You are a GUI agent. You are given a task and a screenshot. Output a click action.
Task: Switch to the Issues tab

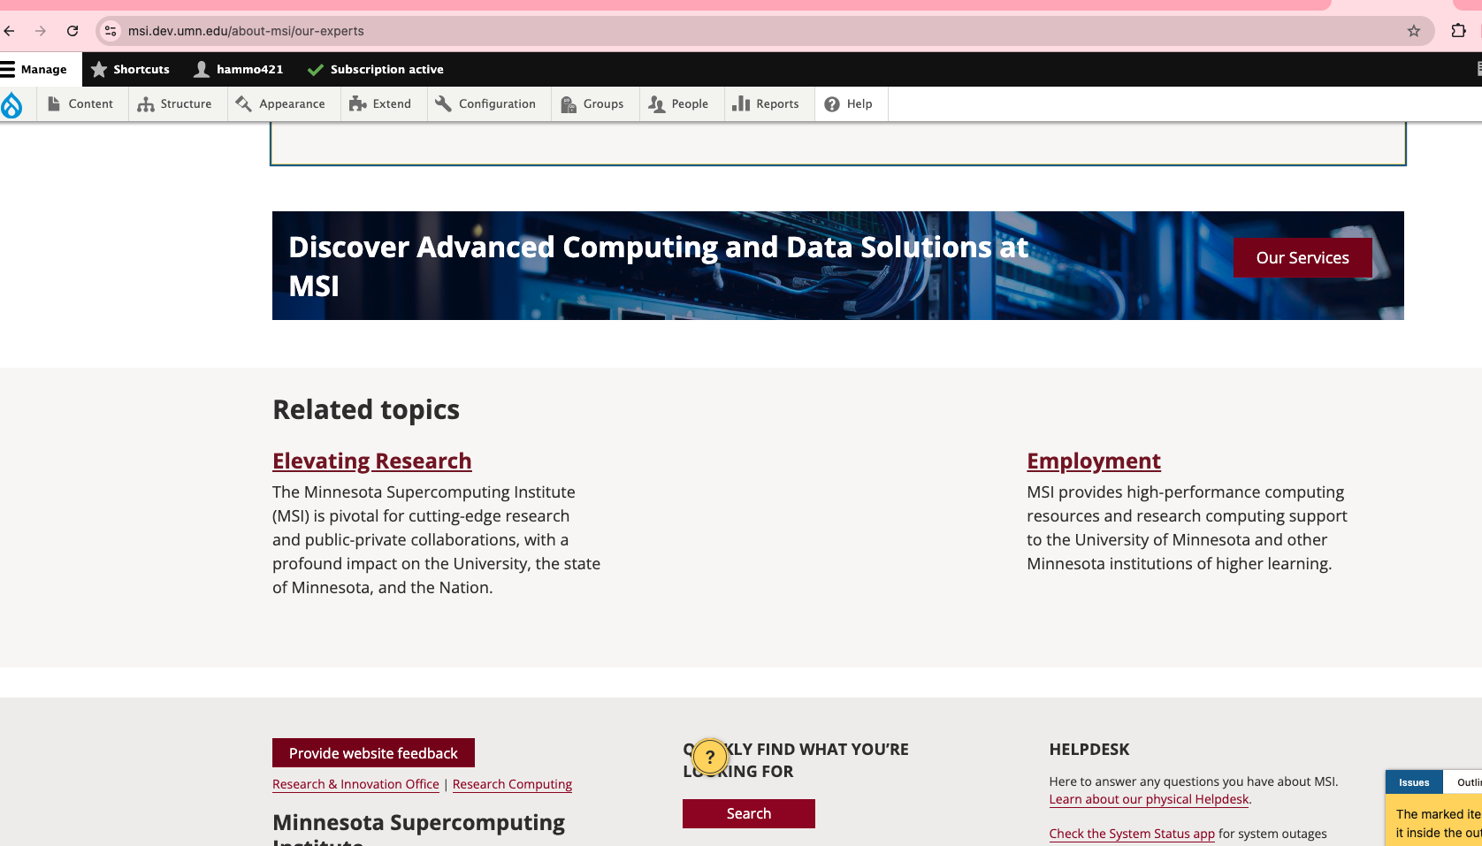(1413, 782)
